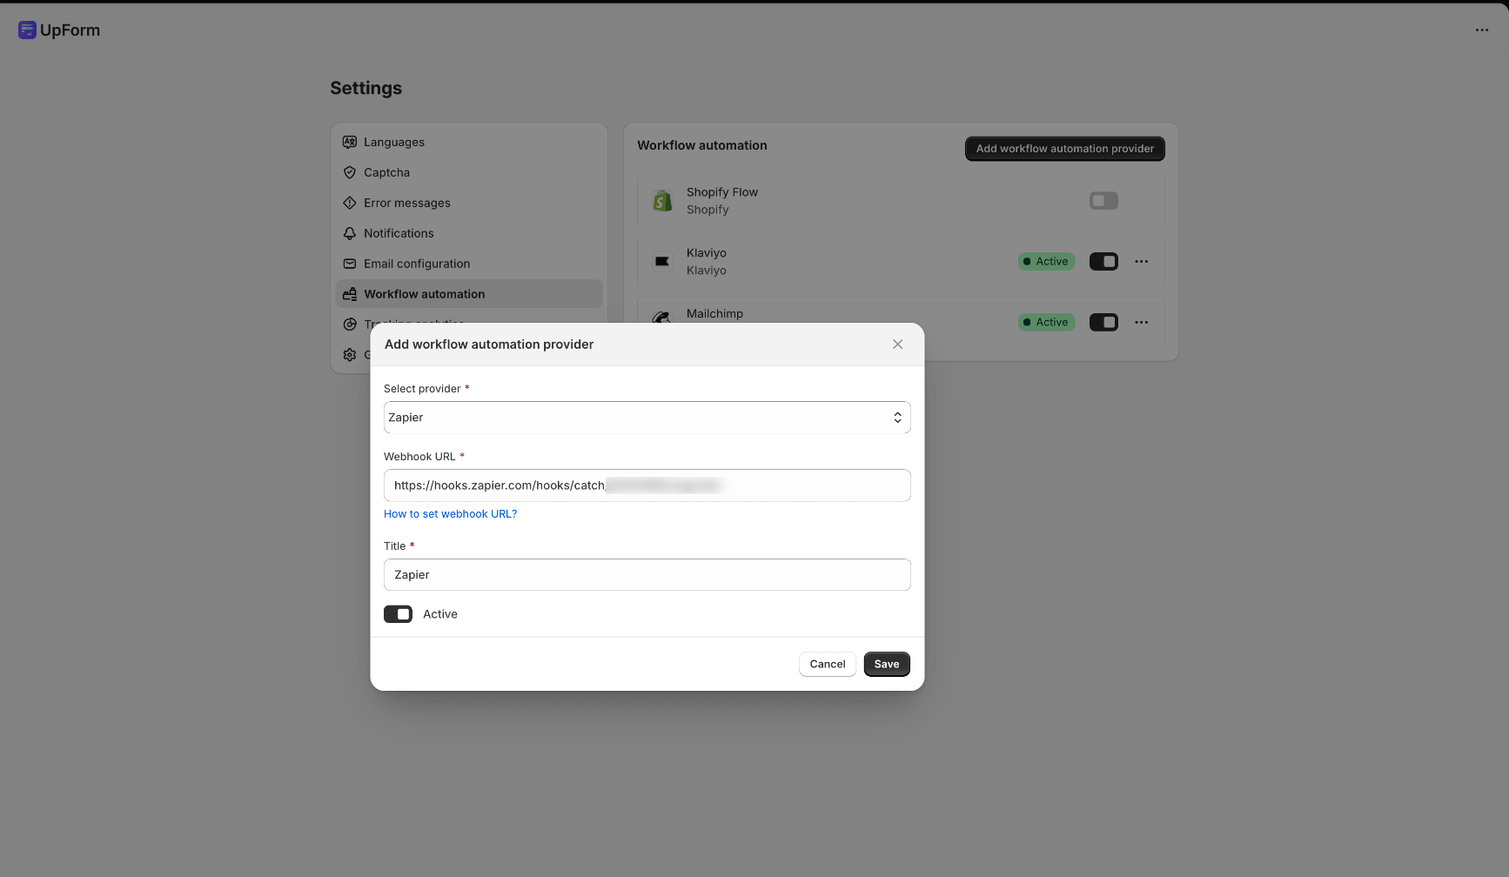The image size is (1509, 877).
Task: Click the Shopify Flow logo icon
Action: [662, 201]
